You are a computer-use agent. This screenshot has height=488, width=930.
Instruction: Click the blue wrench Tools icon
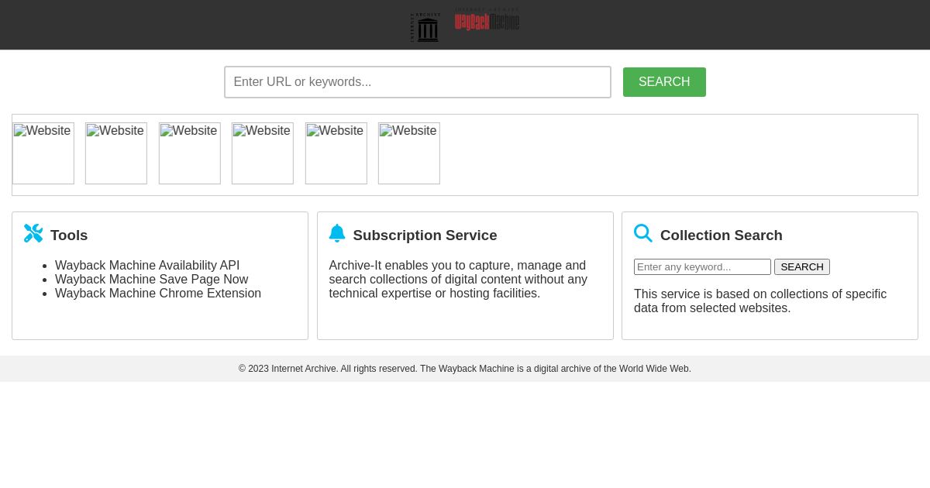(33, 233)
